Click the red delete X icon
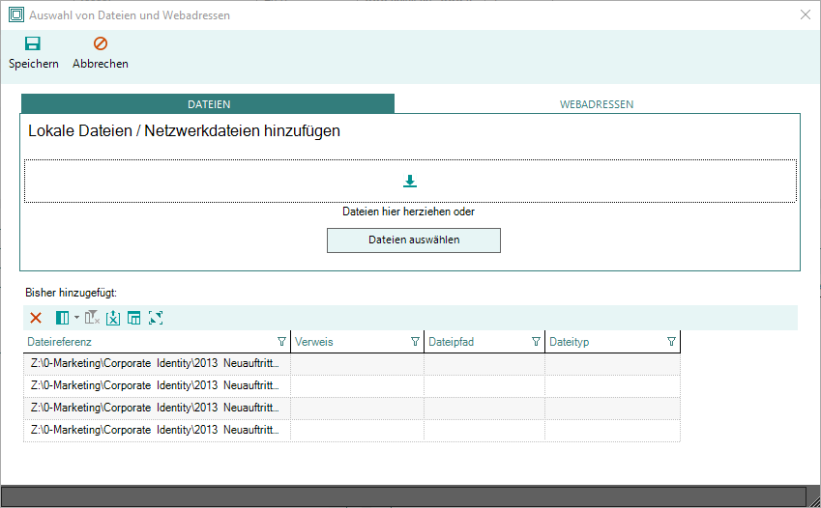 coord(36,318)
